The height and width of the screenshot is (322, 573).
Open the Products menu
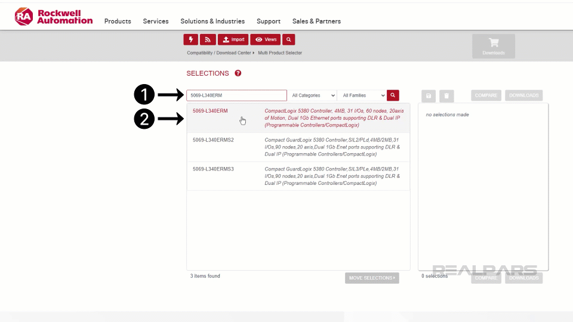[118, 21]
